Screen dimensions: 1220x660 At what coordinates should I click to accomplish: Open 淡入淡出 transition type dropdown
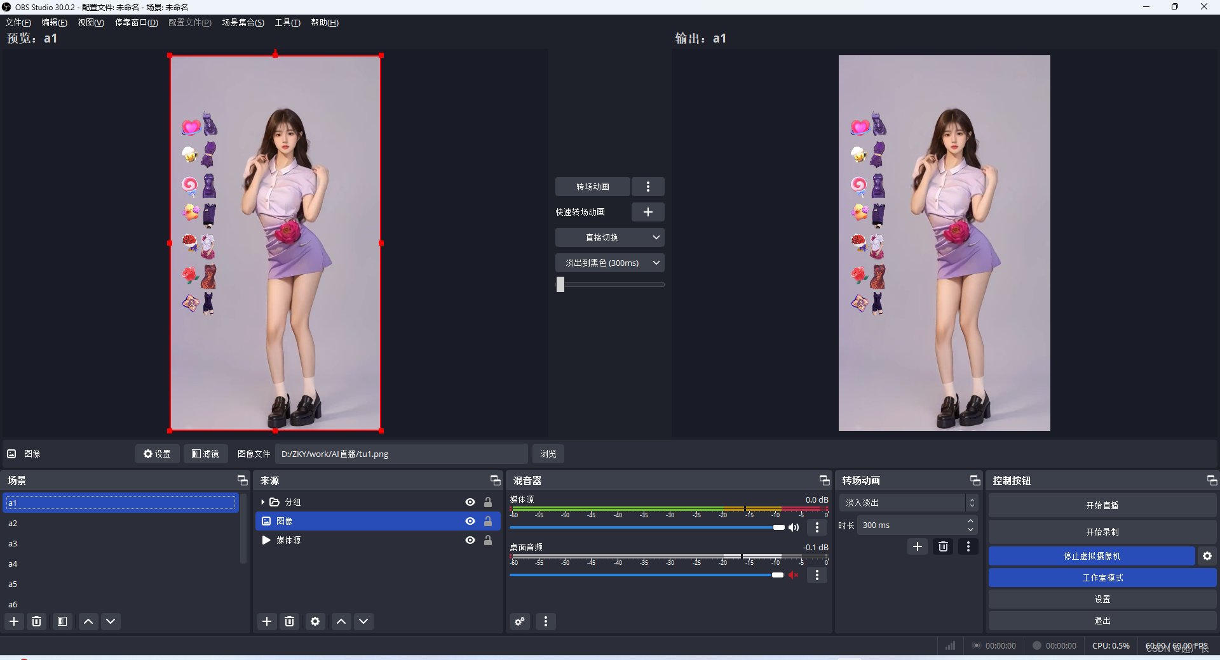click(x=908, y=503)
